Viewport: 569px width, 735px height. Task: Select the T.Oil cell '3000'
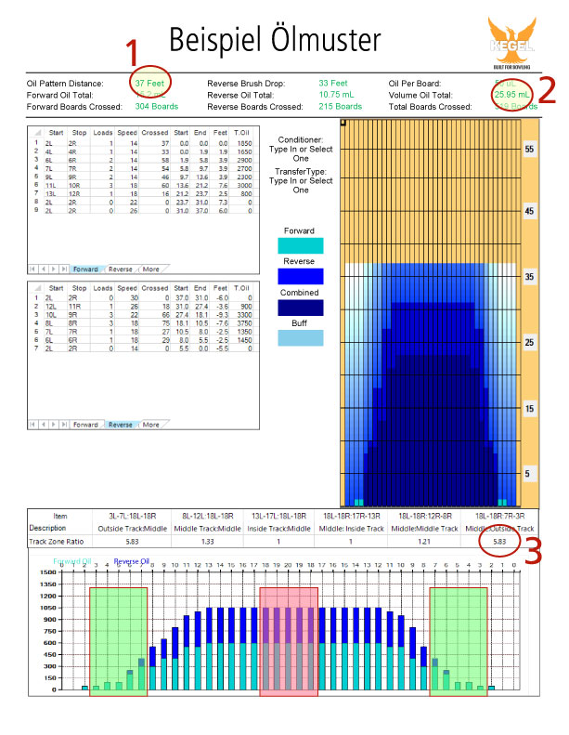(244, 186)
